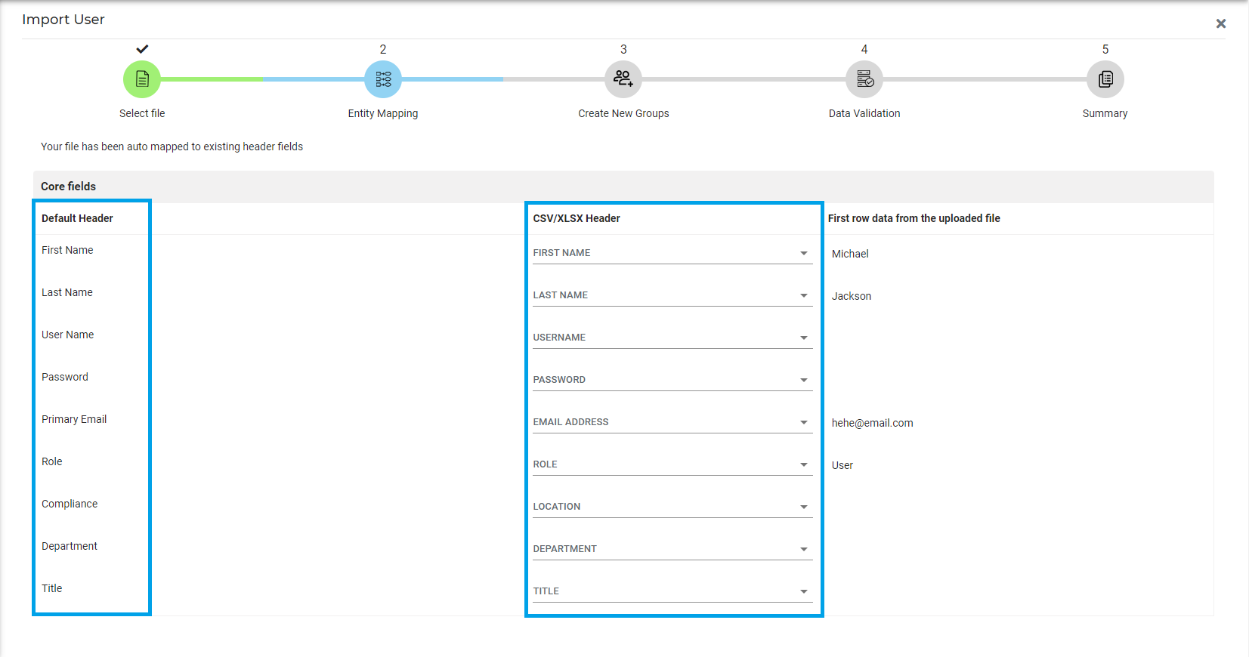This screenshot has height=657, width=1249.
Task: Click the Data Validation step label
Action: [864, 113]
